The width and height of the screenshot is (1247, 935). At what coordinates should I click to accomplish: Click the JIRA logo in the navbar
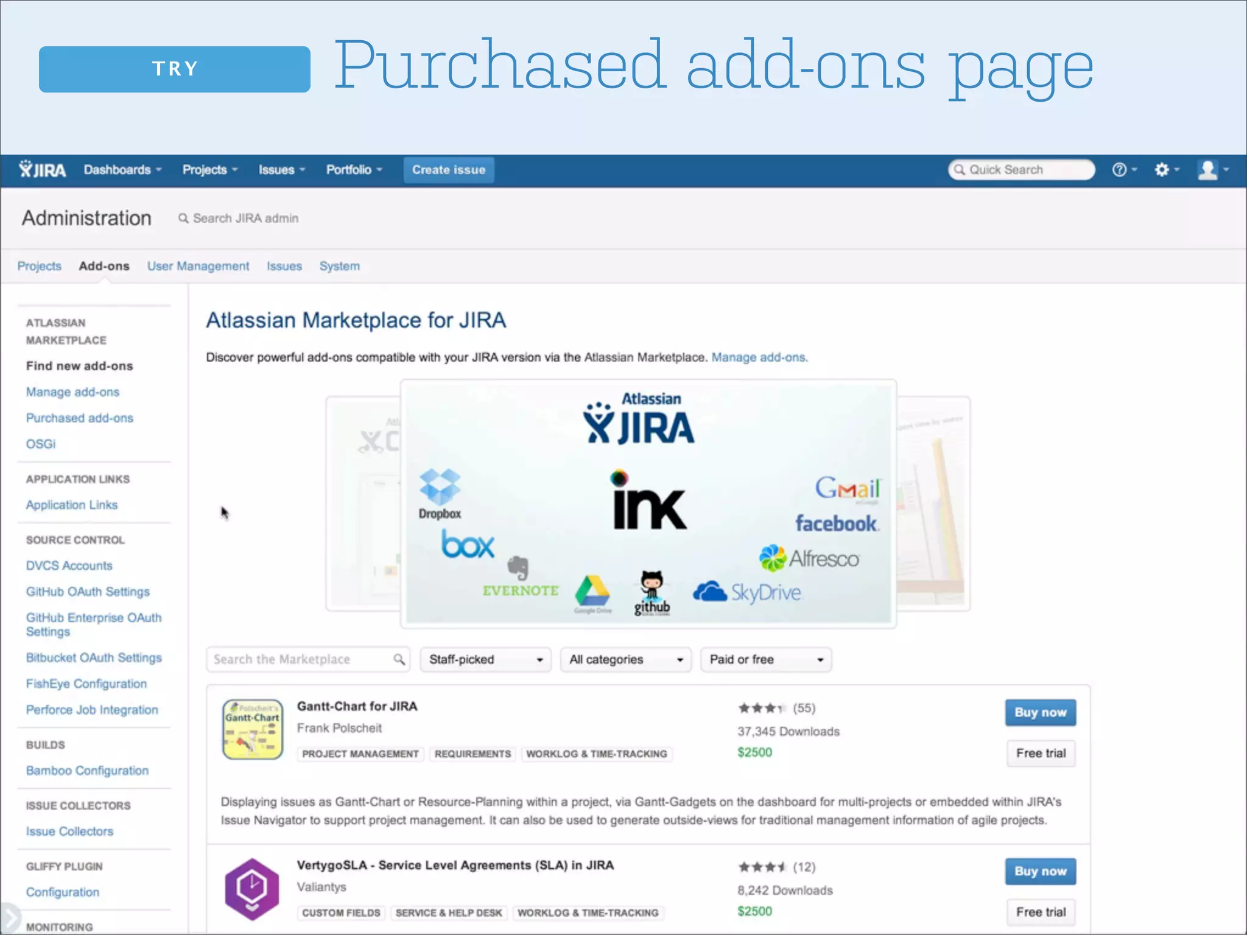click(42, 170)
